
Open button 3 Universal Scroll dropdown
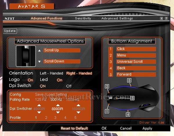(x=136, y=62)
